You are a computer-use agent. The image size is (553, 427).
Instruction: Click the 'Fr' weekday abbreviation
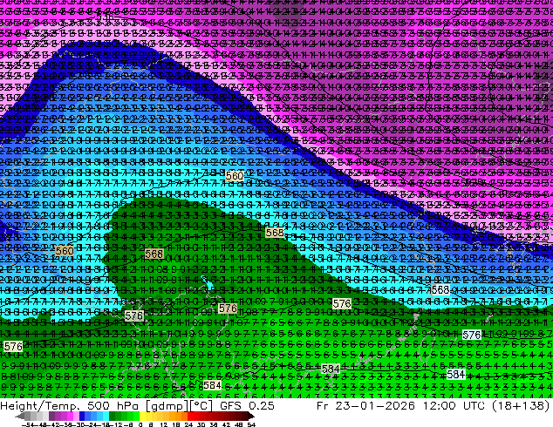pos(323,406)
